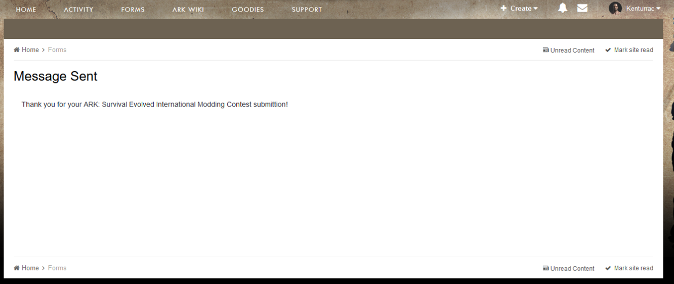Open bottom Unread Content link
674x284 pixels.
coord(569,269)
